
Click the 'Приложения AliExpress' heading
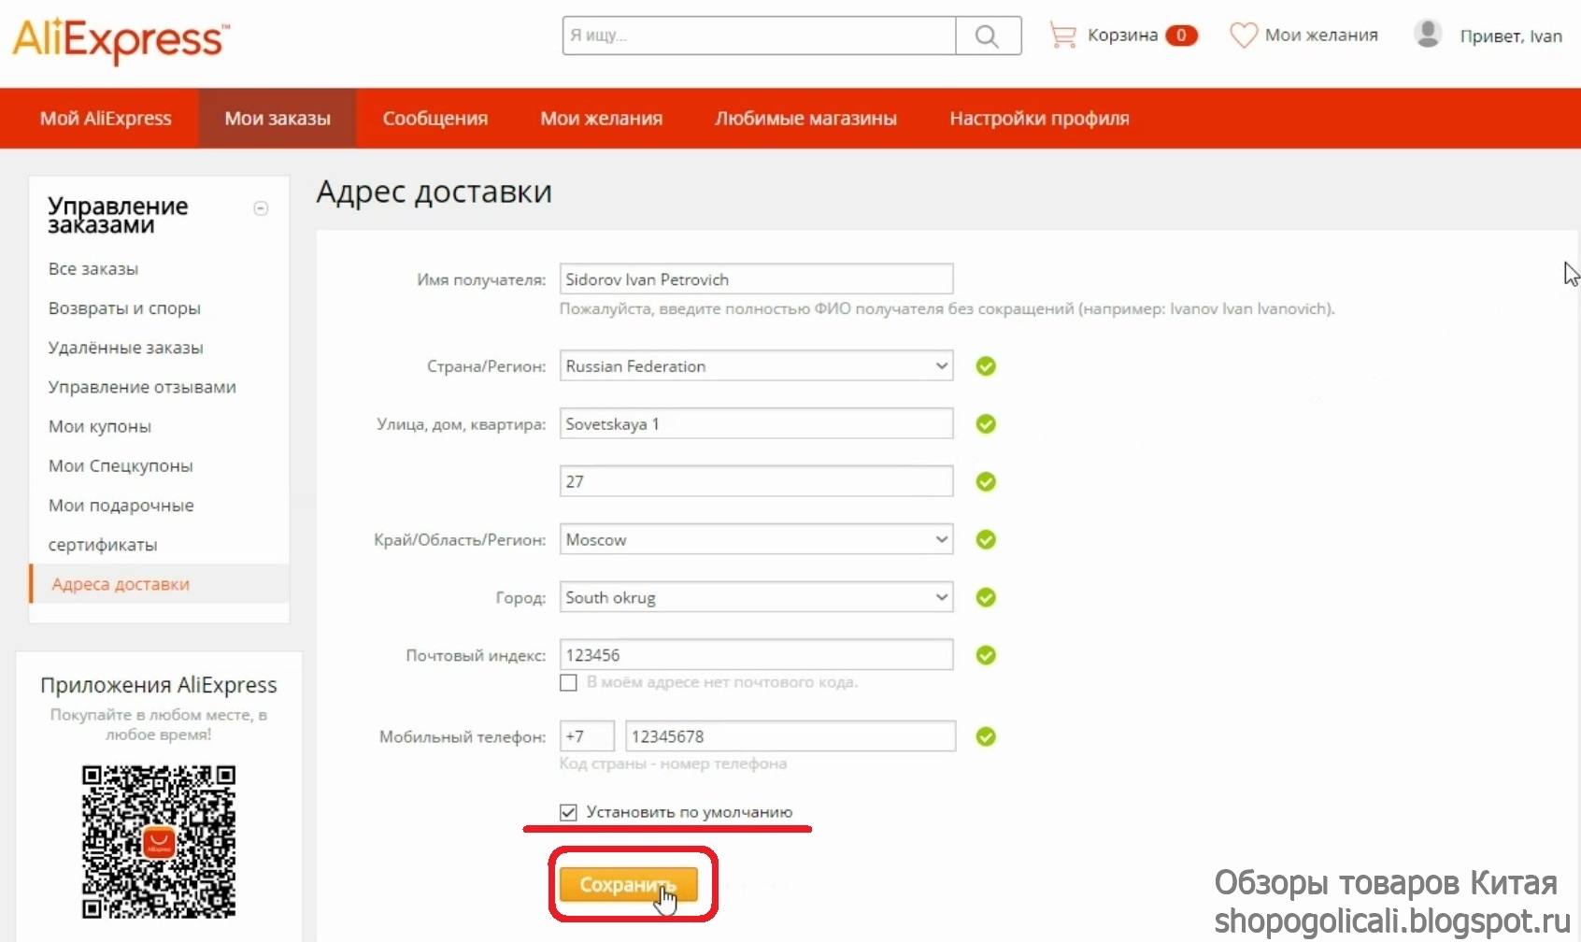click(159, 685)
